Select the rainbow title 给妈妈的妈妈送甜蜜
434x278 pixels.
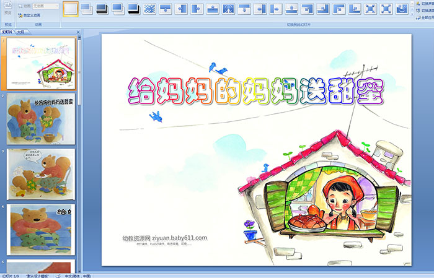coord(256,91)
